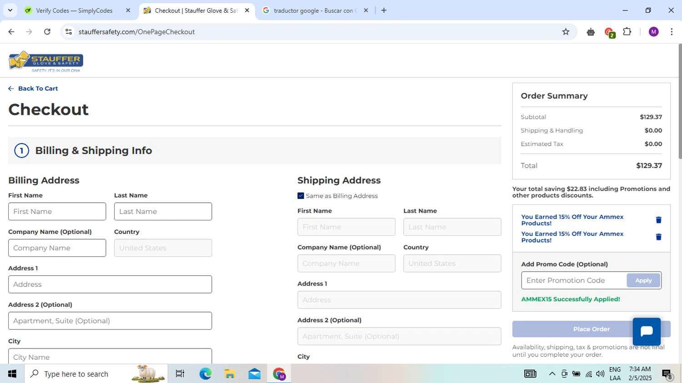Focus the Enter Promotion Code field
682x383 pixels.
(x=574, y=280)
